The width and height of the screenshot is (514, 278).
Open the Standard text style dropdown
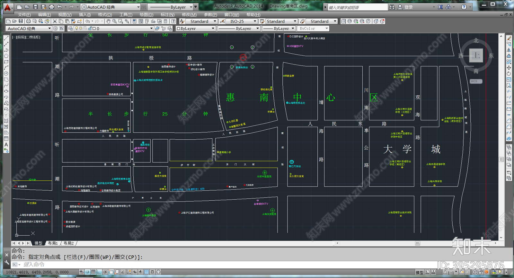click(x=202, y=21)
